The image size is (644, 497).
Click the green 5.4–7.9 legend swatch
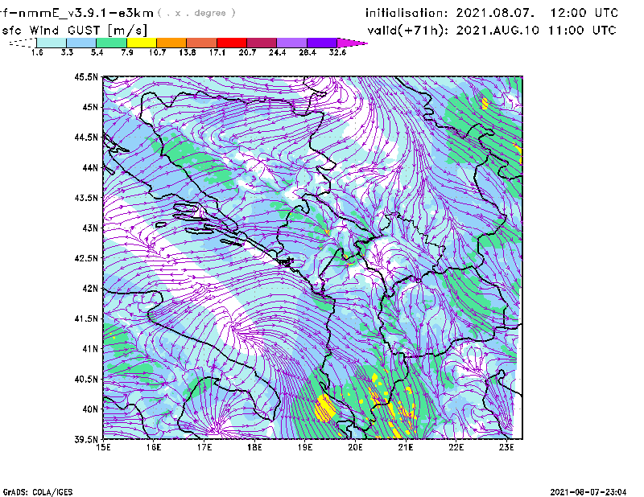click(111, 43)
